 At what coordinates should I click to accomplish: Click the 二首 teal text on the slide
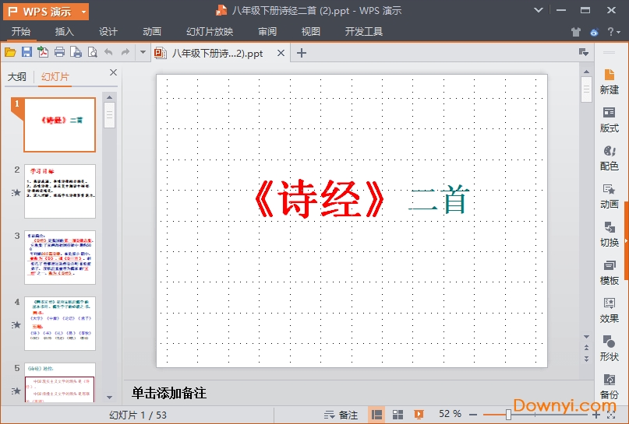[x=439, y=200]
